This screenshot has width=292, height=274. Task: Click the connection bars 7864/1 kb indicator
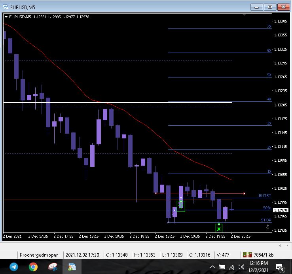click(x=258, y=255)
